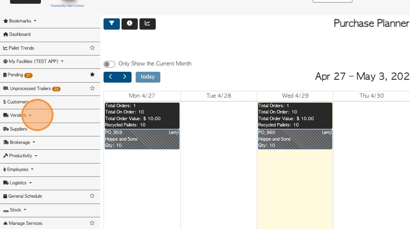Click the today button
410x229 pixels.
tap(148, 77)
